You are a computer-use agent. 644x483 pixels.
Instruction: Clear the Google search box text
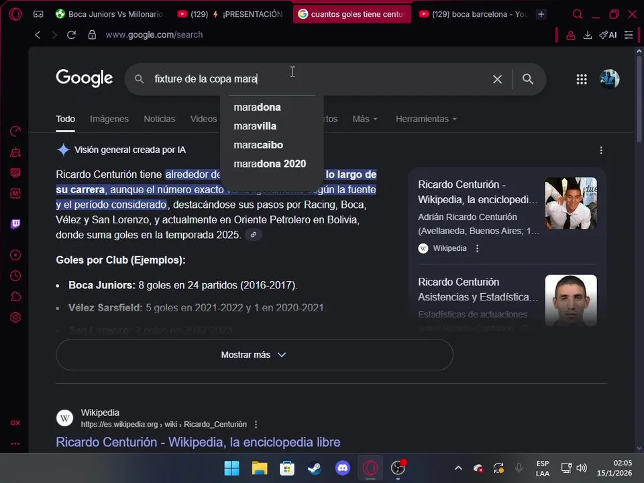497,79
